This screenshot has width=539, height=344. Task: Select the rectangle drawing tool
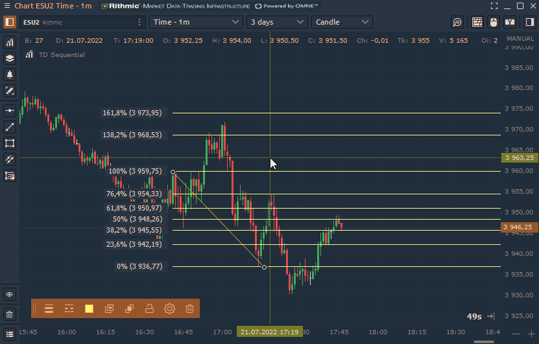coord(10,143)
